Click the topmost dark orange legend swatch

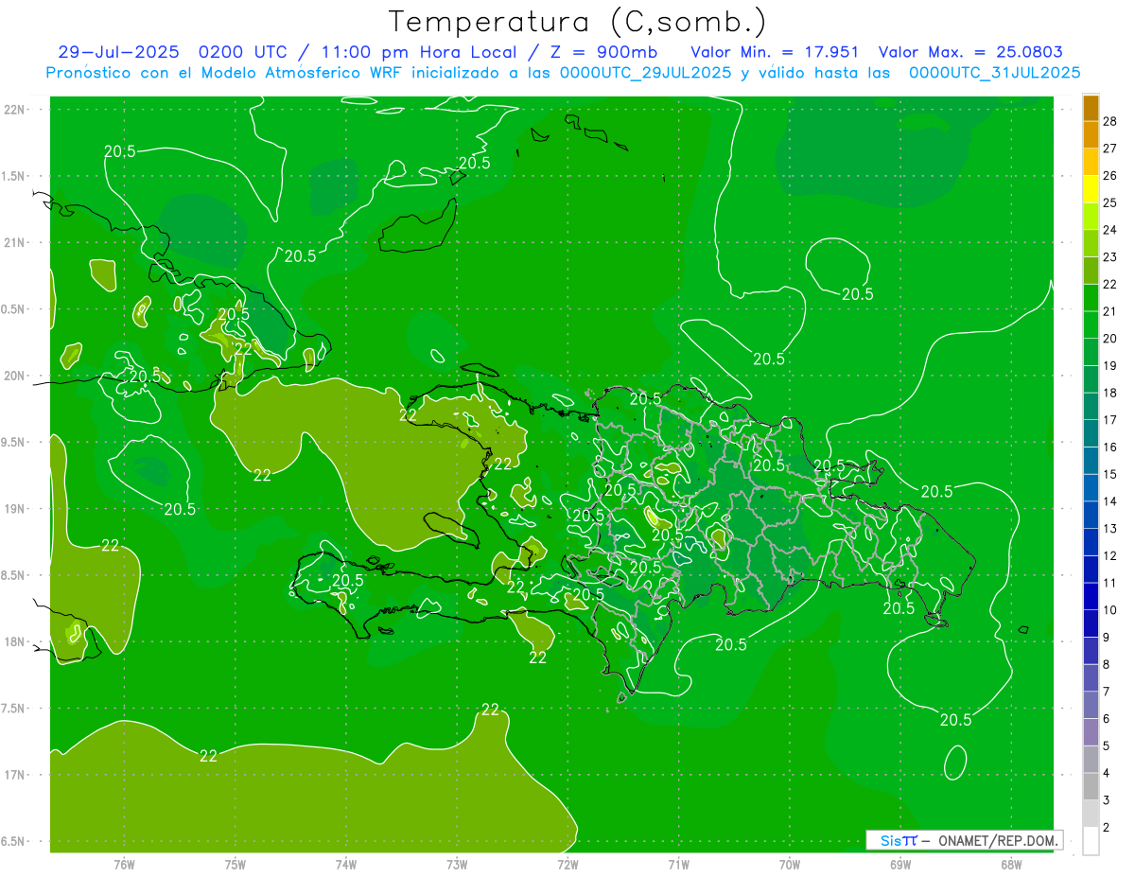pos(1091,109)
